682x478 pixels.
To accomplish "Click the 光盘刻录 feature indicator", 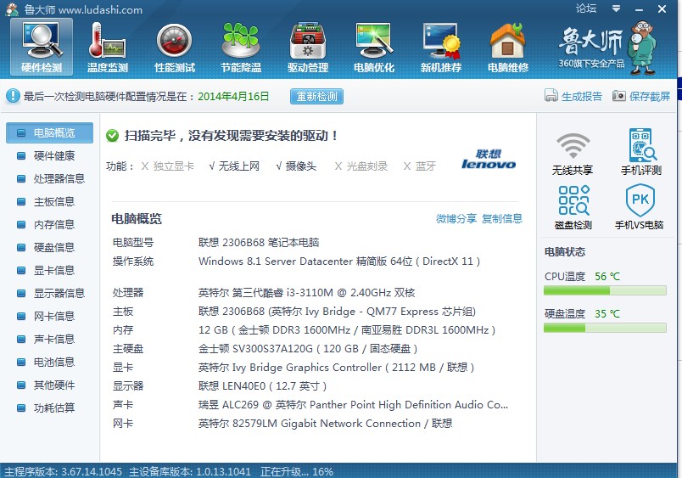I will click(x=361, y=166).
